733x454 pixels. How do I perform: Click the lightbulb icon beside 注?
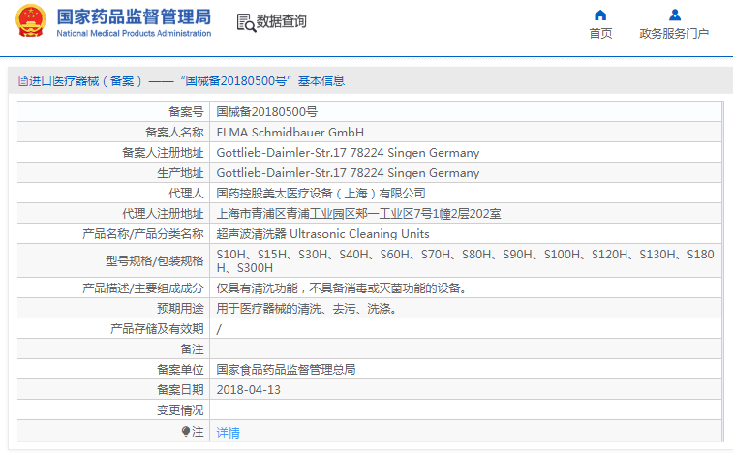click(x=186, y=431)
